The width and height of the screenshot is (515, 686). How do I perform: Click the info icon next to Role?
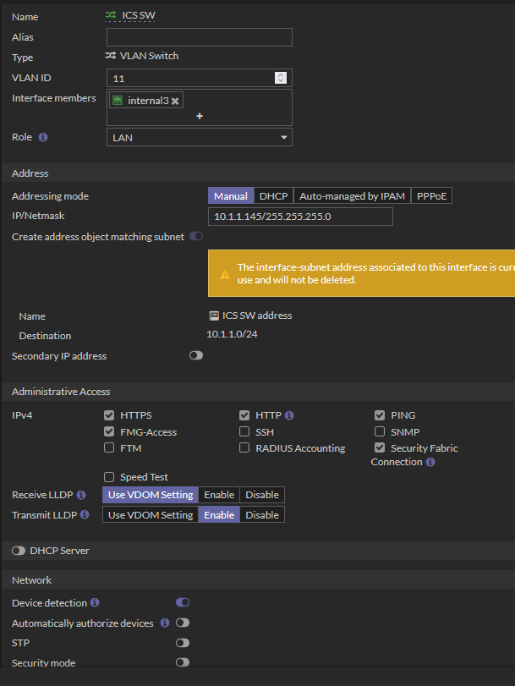click(43, 137)
